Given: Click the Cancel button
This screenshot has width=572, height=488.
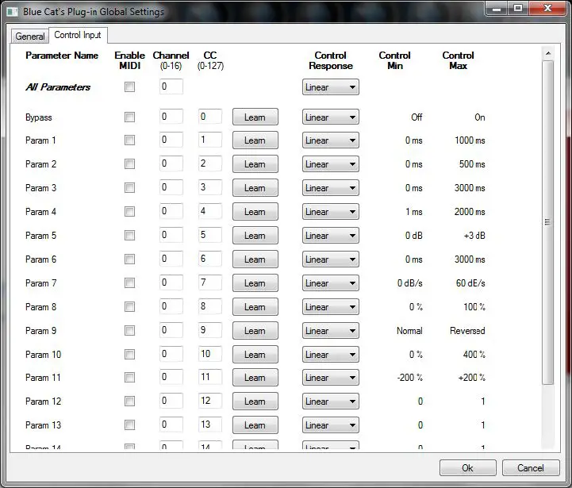Looking at the screenshot, I should (x=531, y=468).
